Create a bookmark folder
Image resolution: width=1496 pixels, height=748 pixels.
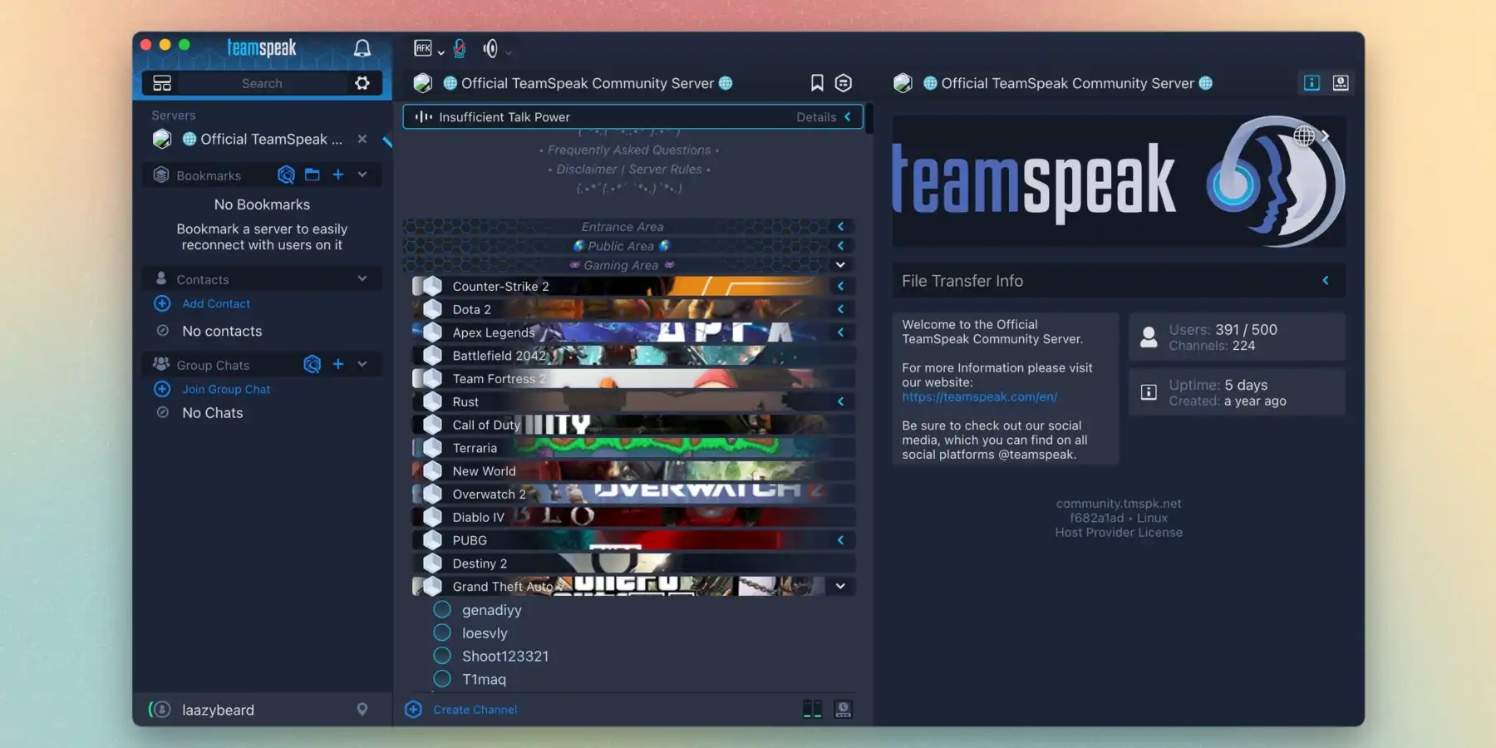312,175
